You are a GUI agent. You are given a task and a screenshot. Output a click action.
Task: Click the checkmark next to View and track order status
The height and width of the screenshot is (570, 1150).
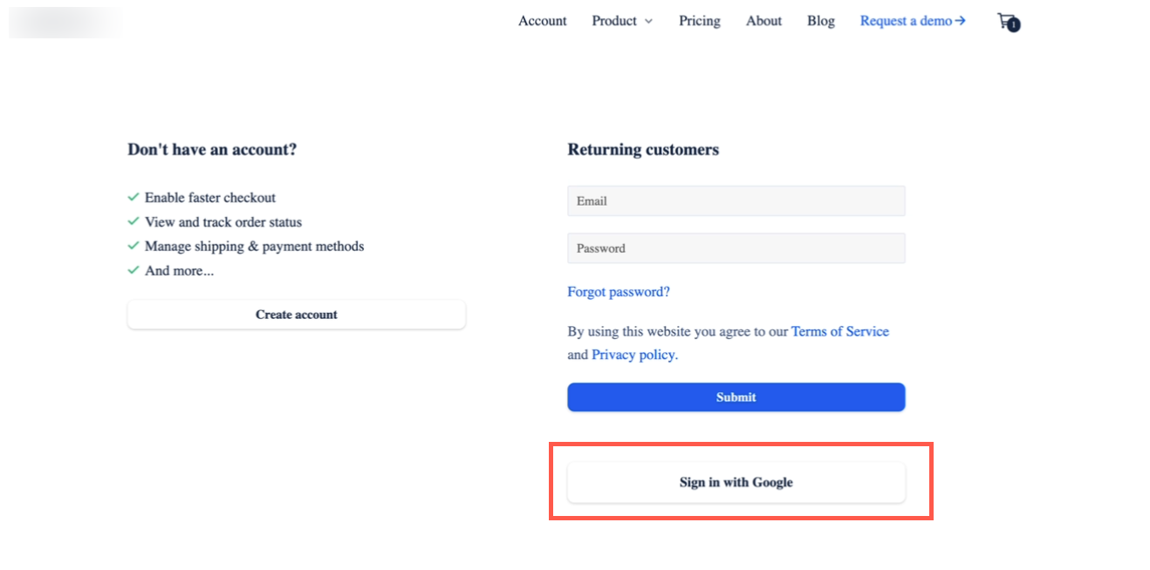pos(133,221)
